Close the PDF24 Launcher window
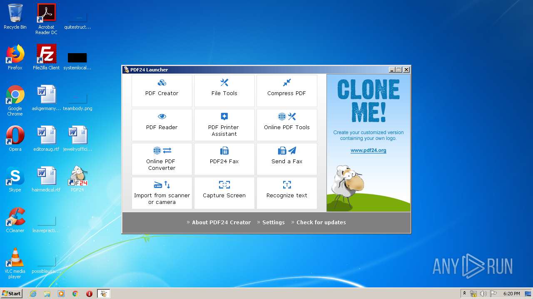Image resolution: width=533 pixels, height=299 pixels. pos(406,70)
